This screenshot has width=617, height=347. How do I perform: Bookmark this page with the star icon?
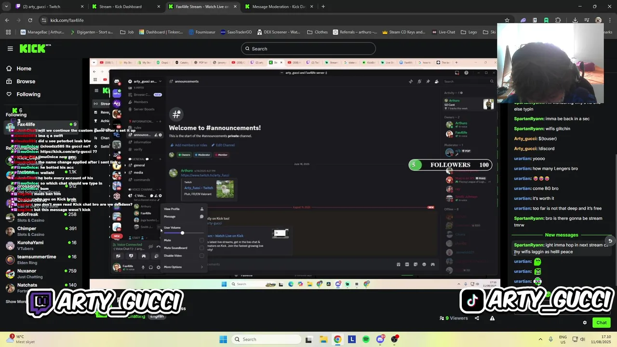click(507, 20)
